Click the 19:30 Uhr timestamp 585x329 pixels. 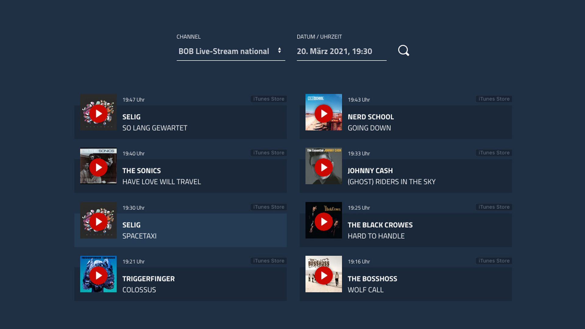point(133,208)
